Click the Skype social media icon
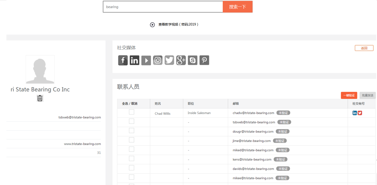This screenshot has height=185, width=377. 193,60
